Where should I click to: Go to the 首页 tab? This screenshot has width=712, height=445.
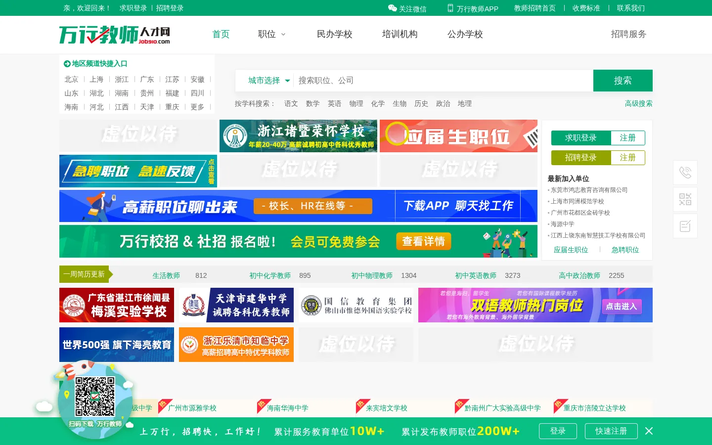pyautogui.click(x=221, y=34)
